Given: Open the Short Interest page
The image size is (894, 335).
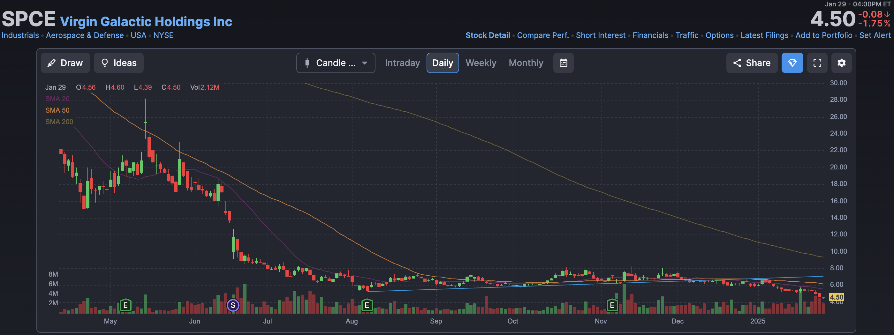Looking at the screenshot, I should click(600, 35).
